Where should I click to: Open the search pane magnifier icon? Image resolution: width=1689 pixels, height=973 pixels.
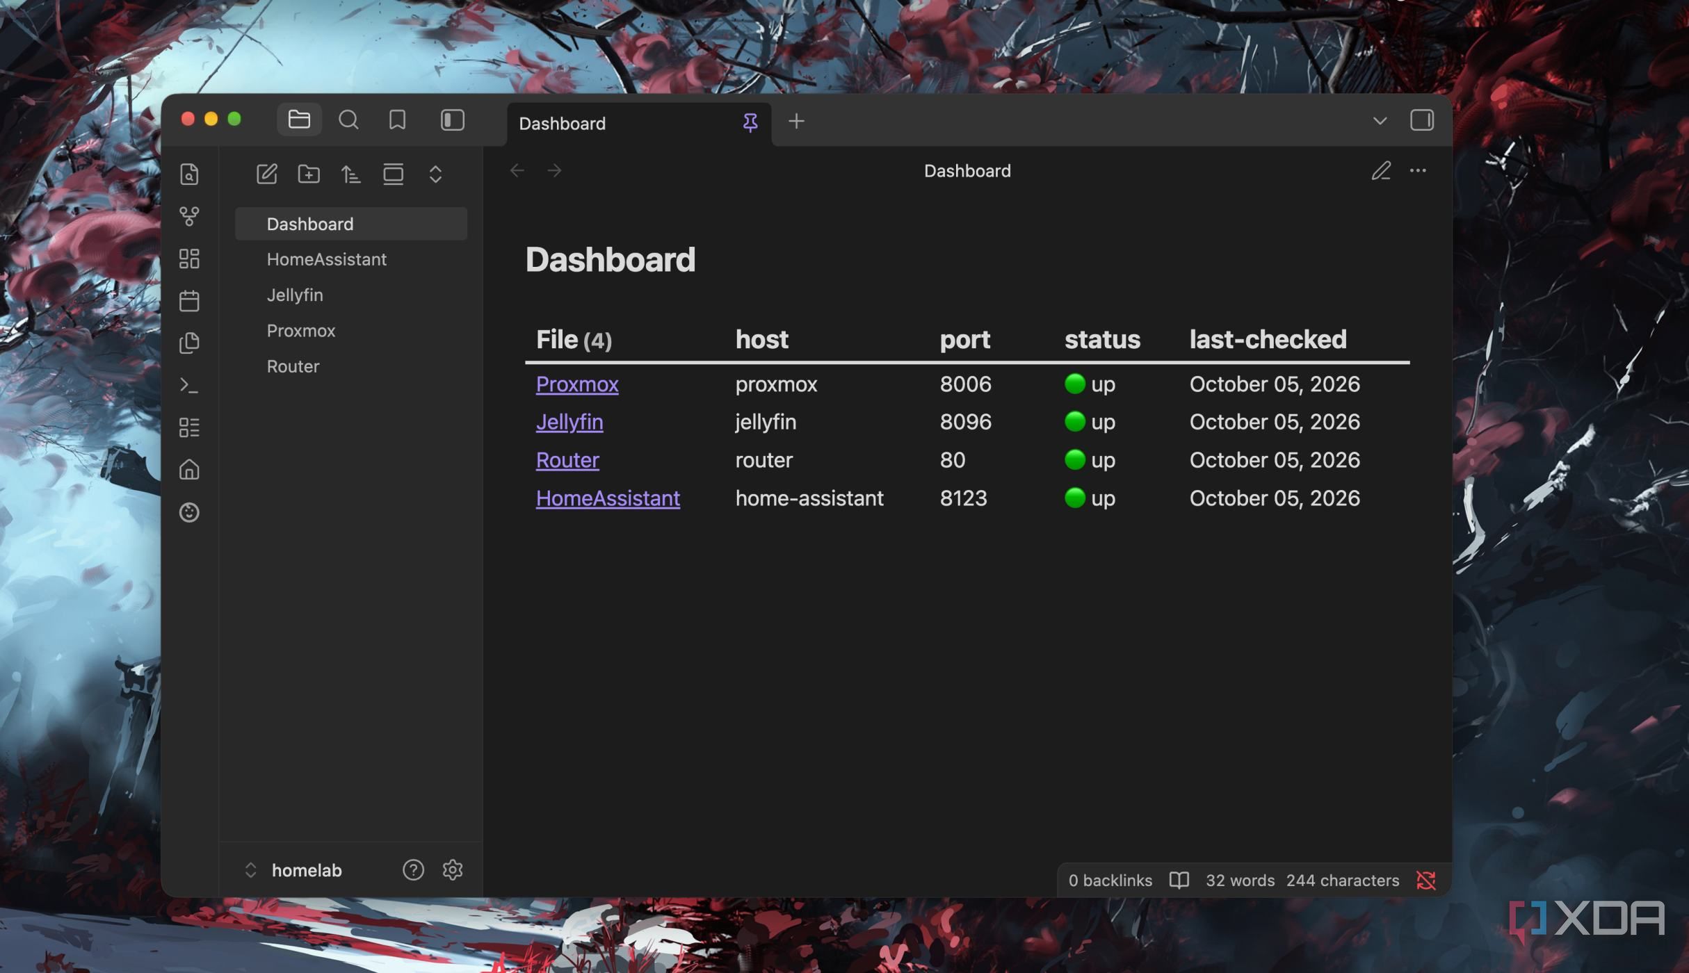[348, 120]
